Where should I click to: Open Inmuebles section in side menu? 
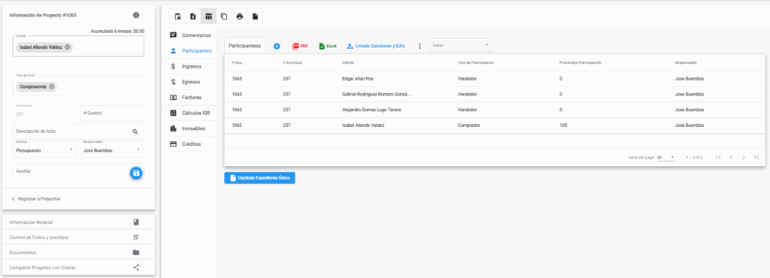pos(191,128)
